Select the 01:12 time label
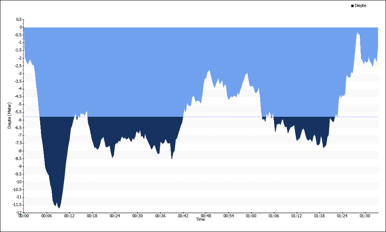The width and height of the screenshot is (386, 232). [x=296, y=216]
